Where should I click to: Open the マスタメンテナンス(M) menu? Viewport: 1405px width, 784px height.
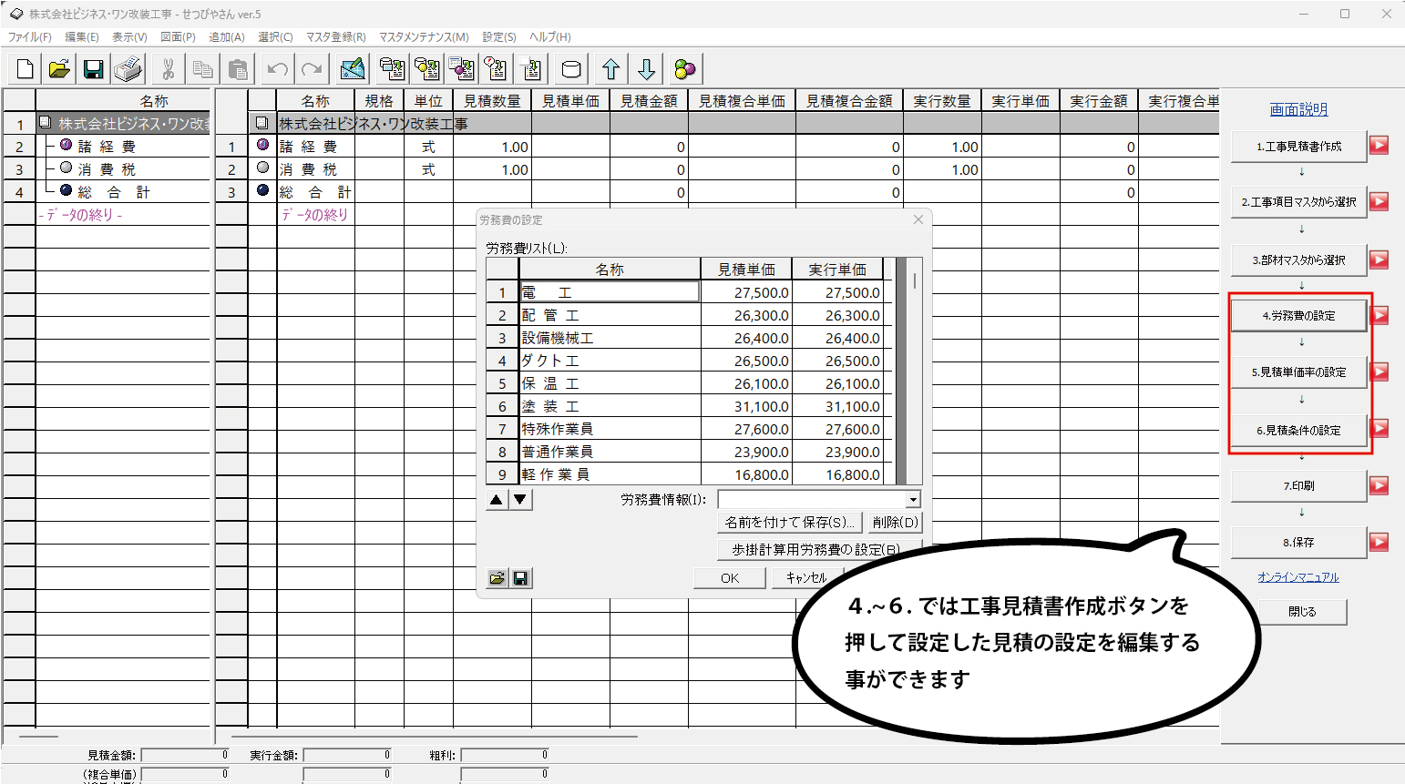click(424, 37)
